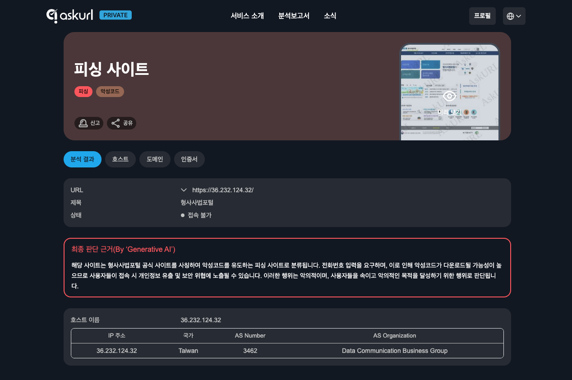Screen dimensions: 572x380
Task: Open the globe language selector
Action: point(514,16)
